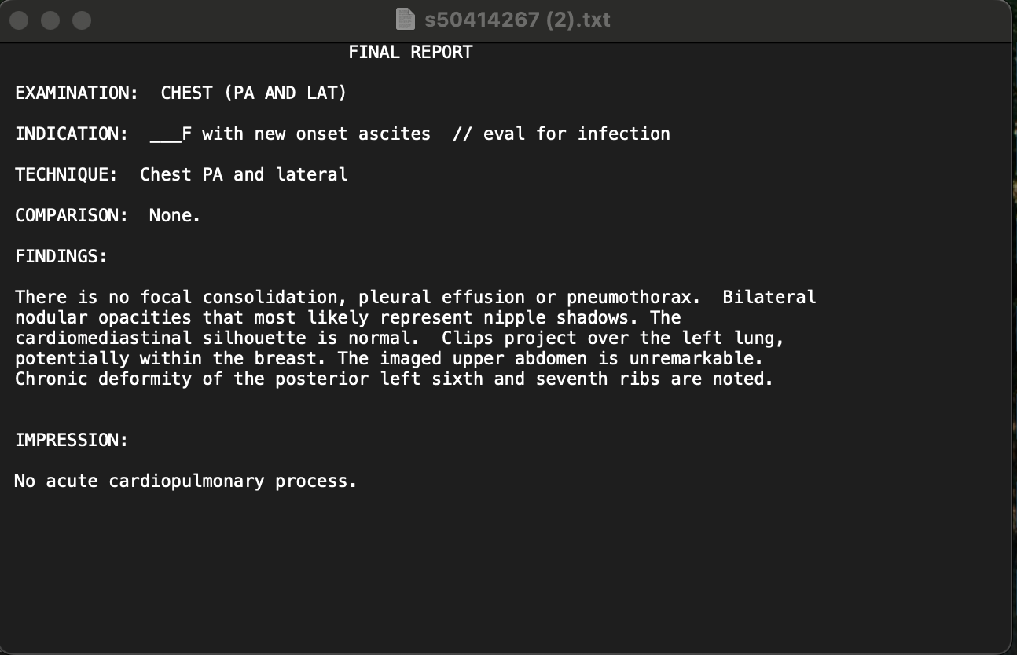This screenshot has width=1017, height=655.
Task: Zoom the window with the green button
Action: click(82, 20)
